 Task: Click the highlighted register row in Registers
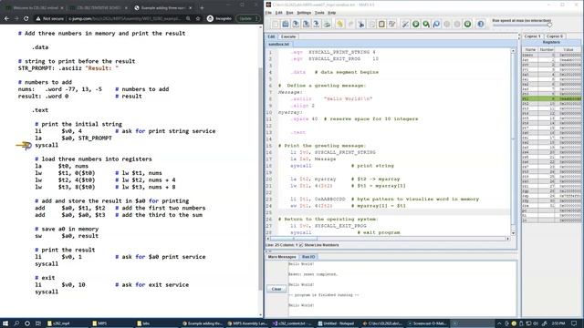[551, 98]
